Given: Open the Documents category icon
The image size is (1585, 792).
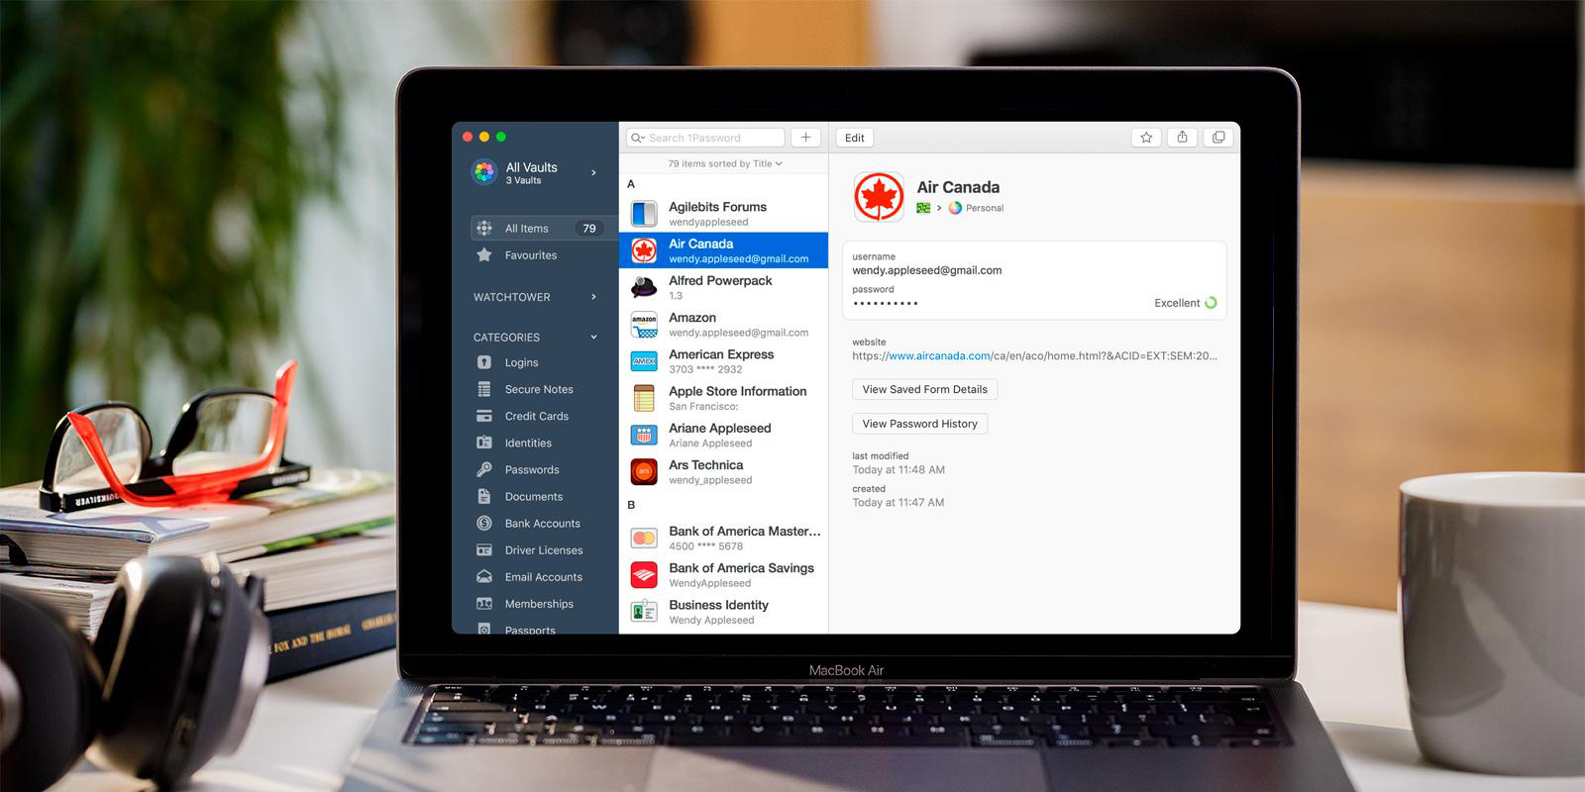Looking at the screenshot, I should [x=484, y=496].
